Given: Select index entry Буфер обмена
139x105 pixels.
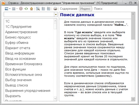Looking at the screenshot, I should tap(17, 42).
